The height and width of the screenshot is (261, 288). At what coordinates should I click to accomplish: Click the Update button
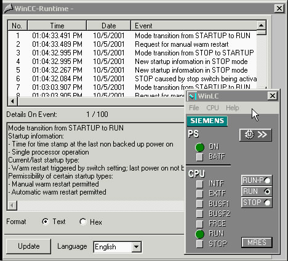coord(28,246)
